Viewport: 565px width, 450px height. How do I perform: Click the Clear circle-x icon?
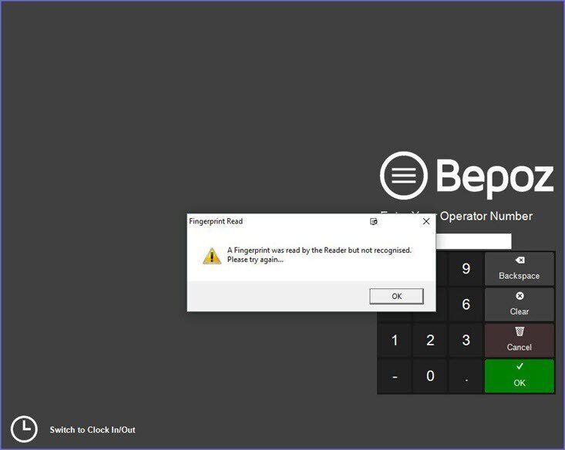(520, 296)
